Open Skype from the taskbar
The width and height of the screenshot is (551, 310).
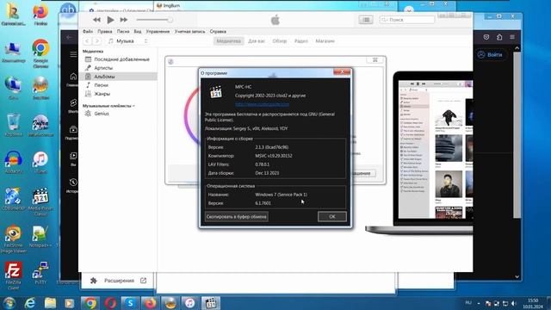pyautogui.click(x=130, y=303)
